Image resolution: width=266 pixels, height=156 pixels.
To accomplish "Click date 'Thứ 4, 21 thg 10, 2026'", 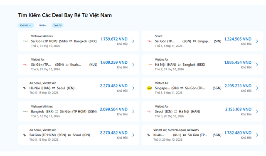I will 45,70.
